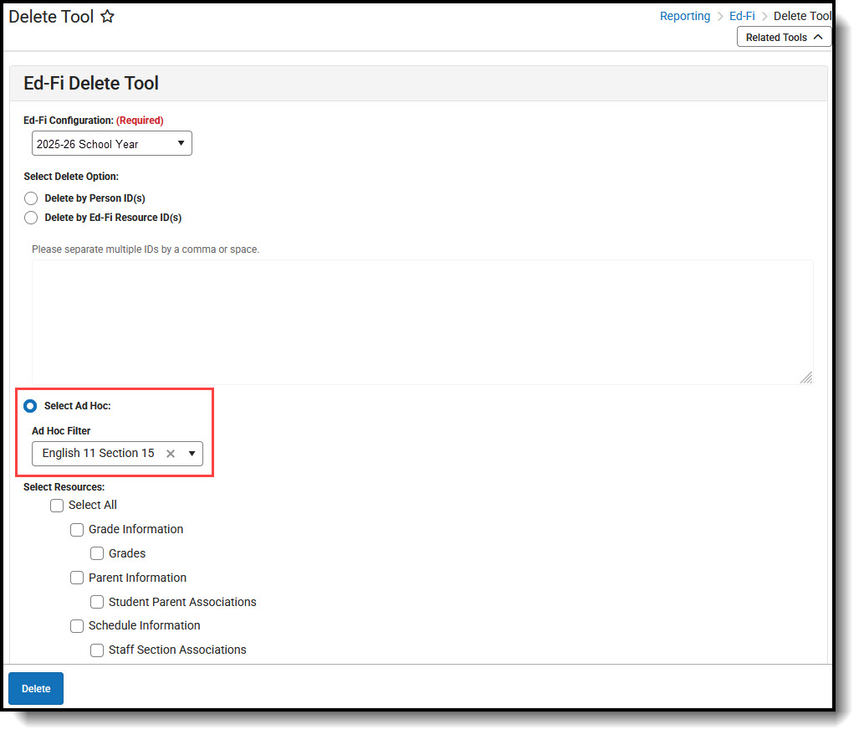The width and height of the screenshot is (864, 740).
Task: Select Delete by Person ID(s)
Action: 31,198
